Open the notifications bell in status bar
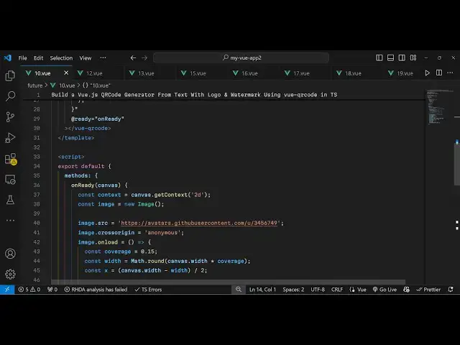The height and width of the screenshot is (345, 460). [451, 290]
